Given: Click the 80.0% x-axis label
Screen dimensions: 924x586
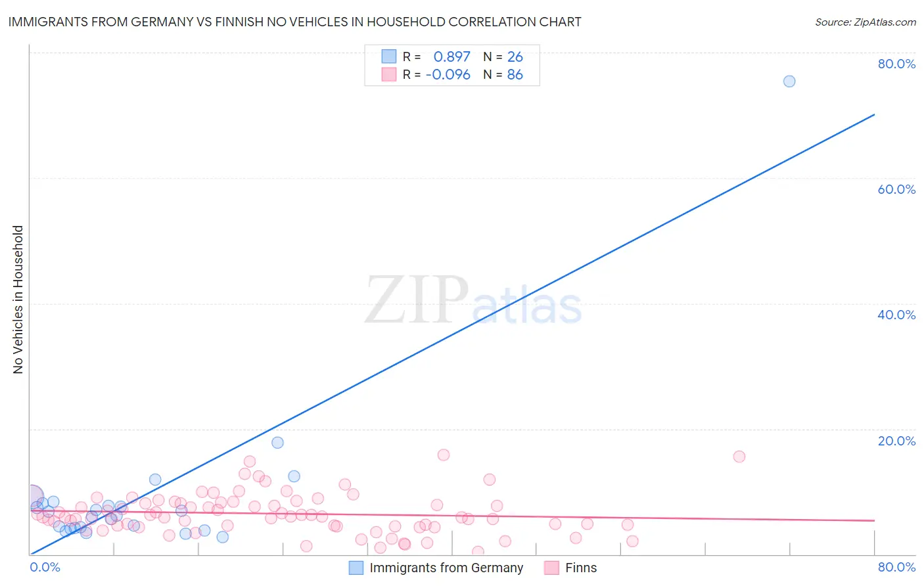Looking at the screenshot, I should [896, 567].
